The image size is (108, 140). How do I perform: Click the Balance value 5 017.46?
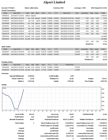point(31,81)
